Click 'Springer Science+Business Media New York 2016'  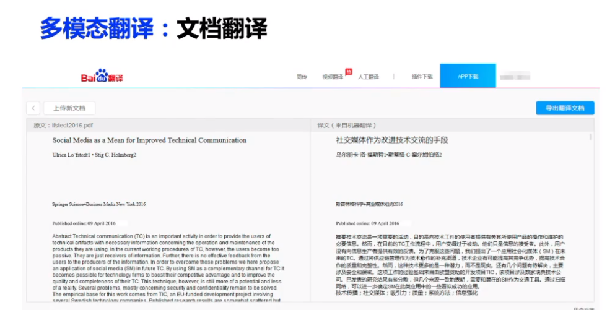pos(99,204)
